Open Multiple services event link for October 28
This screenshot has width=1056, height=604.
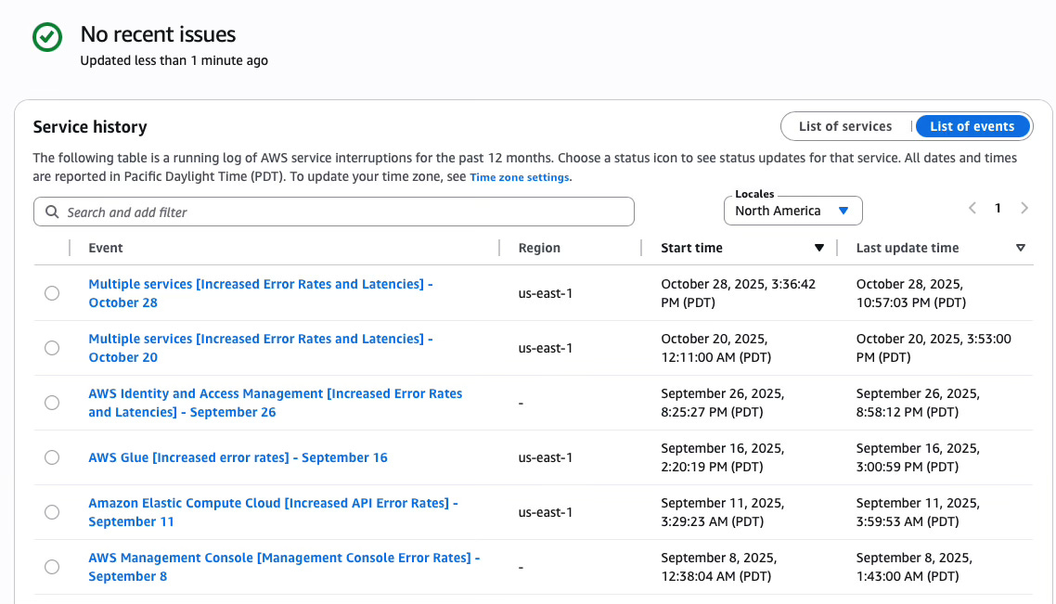(x=261, y=293)
